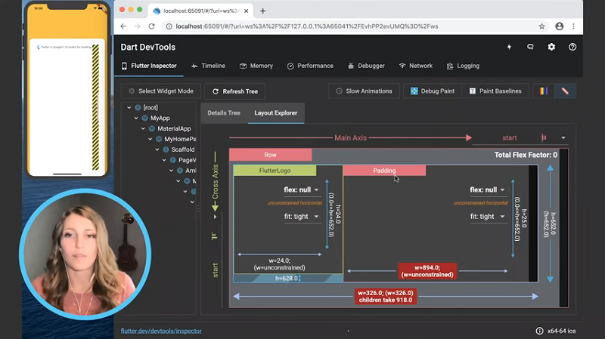605x339 pixels.
Task: Click the lightning bolt hot reload icon
Action: coord(509,47)
